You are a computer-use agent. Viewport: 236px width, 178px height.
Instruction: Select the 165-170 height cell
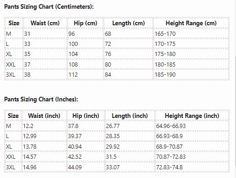191,33
